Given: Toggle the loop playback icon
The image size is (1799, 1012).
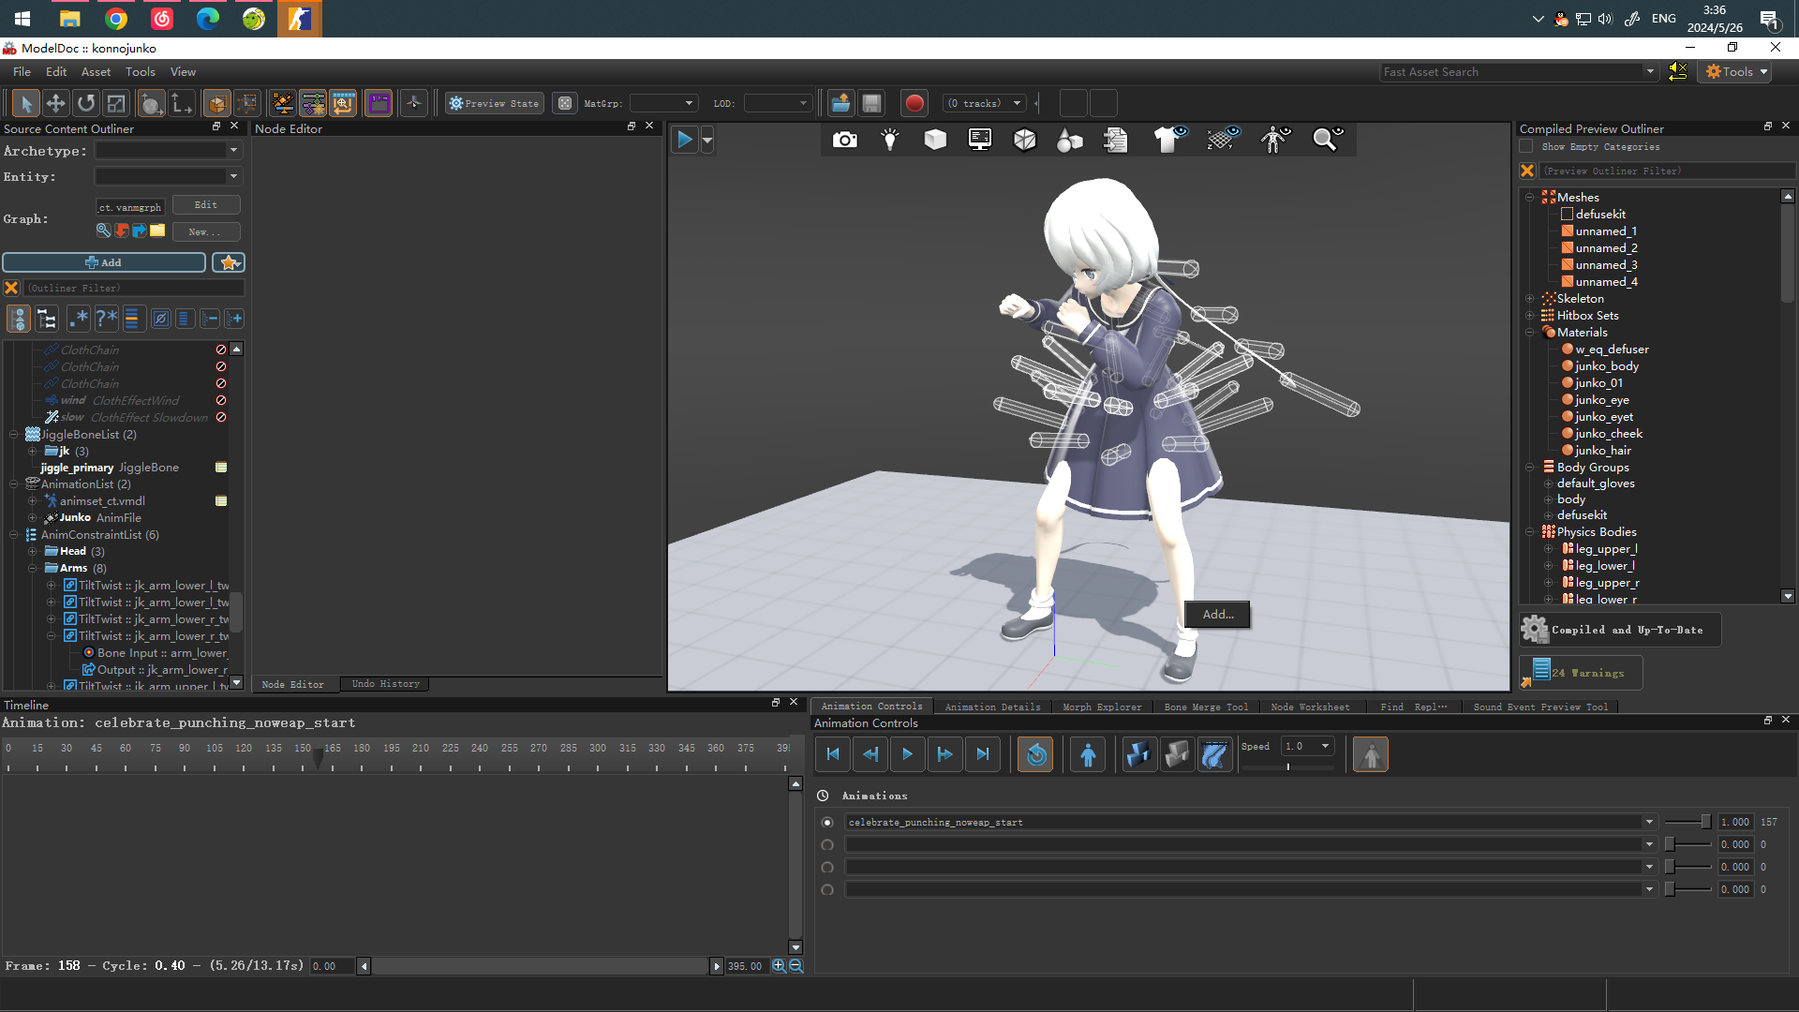Looking at the screenshot, I should pos(1036,754).
